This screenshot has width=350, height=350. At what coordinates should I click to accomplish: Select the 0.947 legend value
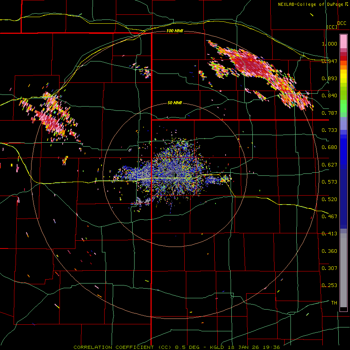pos(329,61)
